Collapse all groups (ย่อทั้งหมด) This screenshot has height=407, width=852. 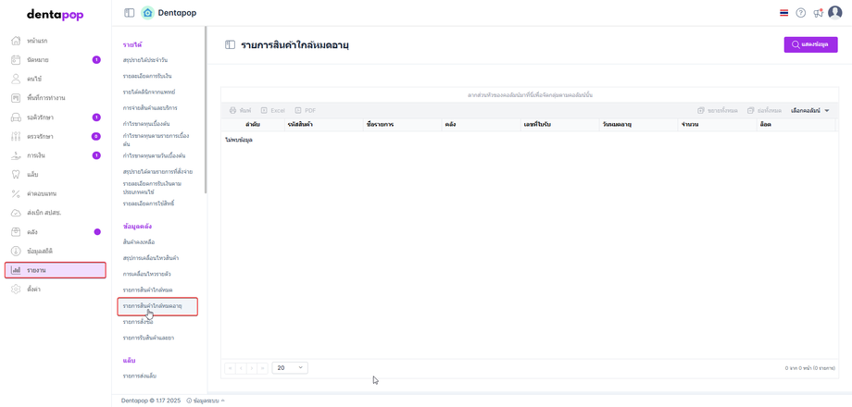764,110
